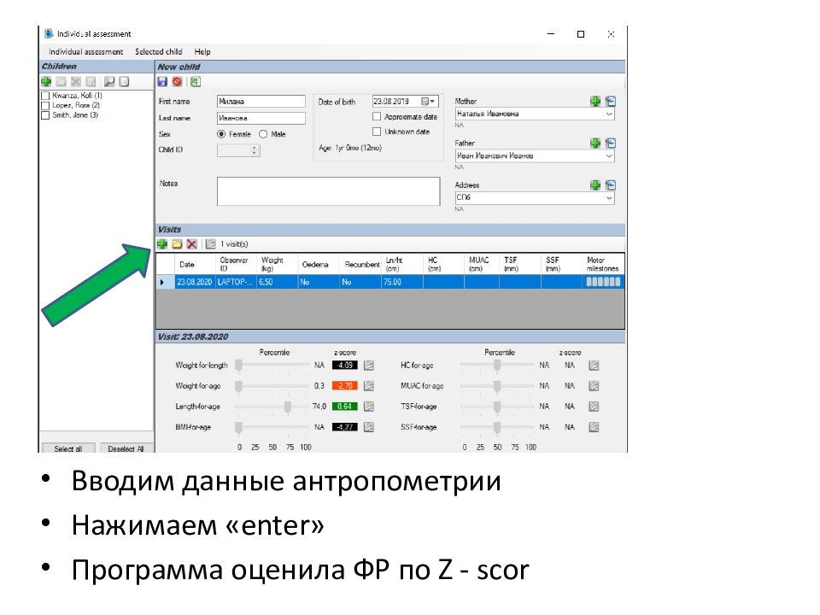Show TSF-for-age growth chart
Viewport: 820px width, 615px height.
594,407
